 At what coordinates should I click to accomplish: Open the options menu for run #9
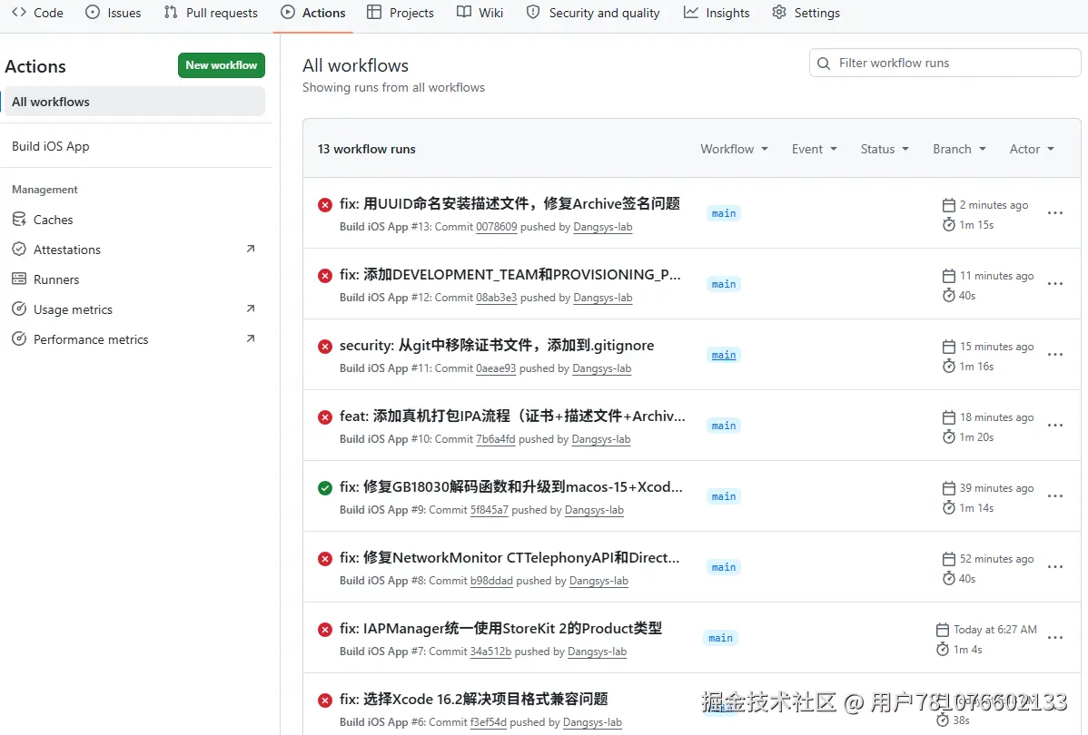[x=1054, y=495]
